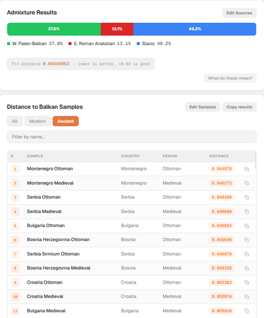The width and height of the screenshot is (264, 318).
Task: Select the Montenegro Medieval sample name
Action: point(50,183)
